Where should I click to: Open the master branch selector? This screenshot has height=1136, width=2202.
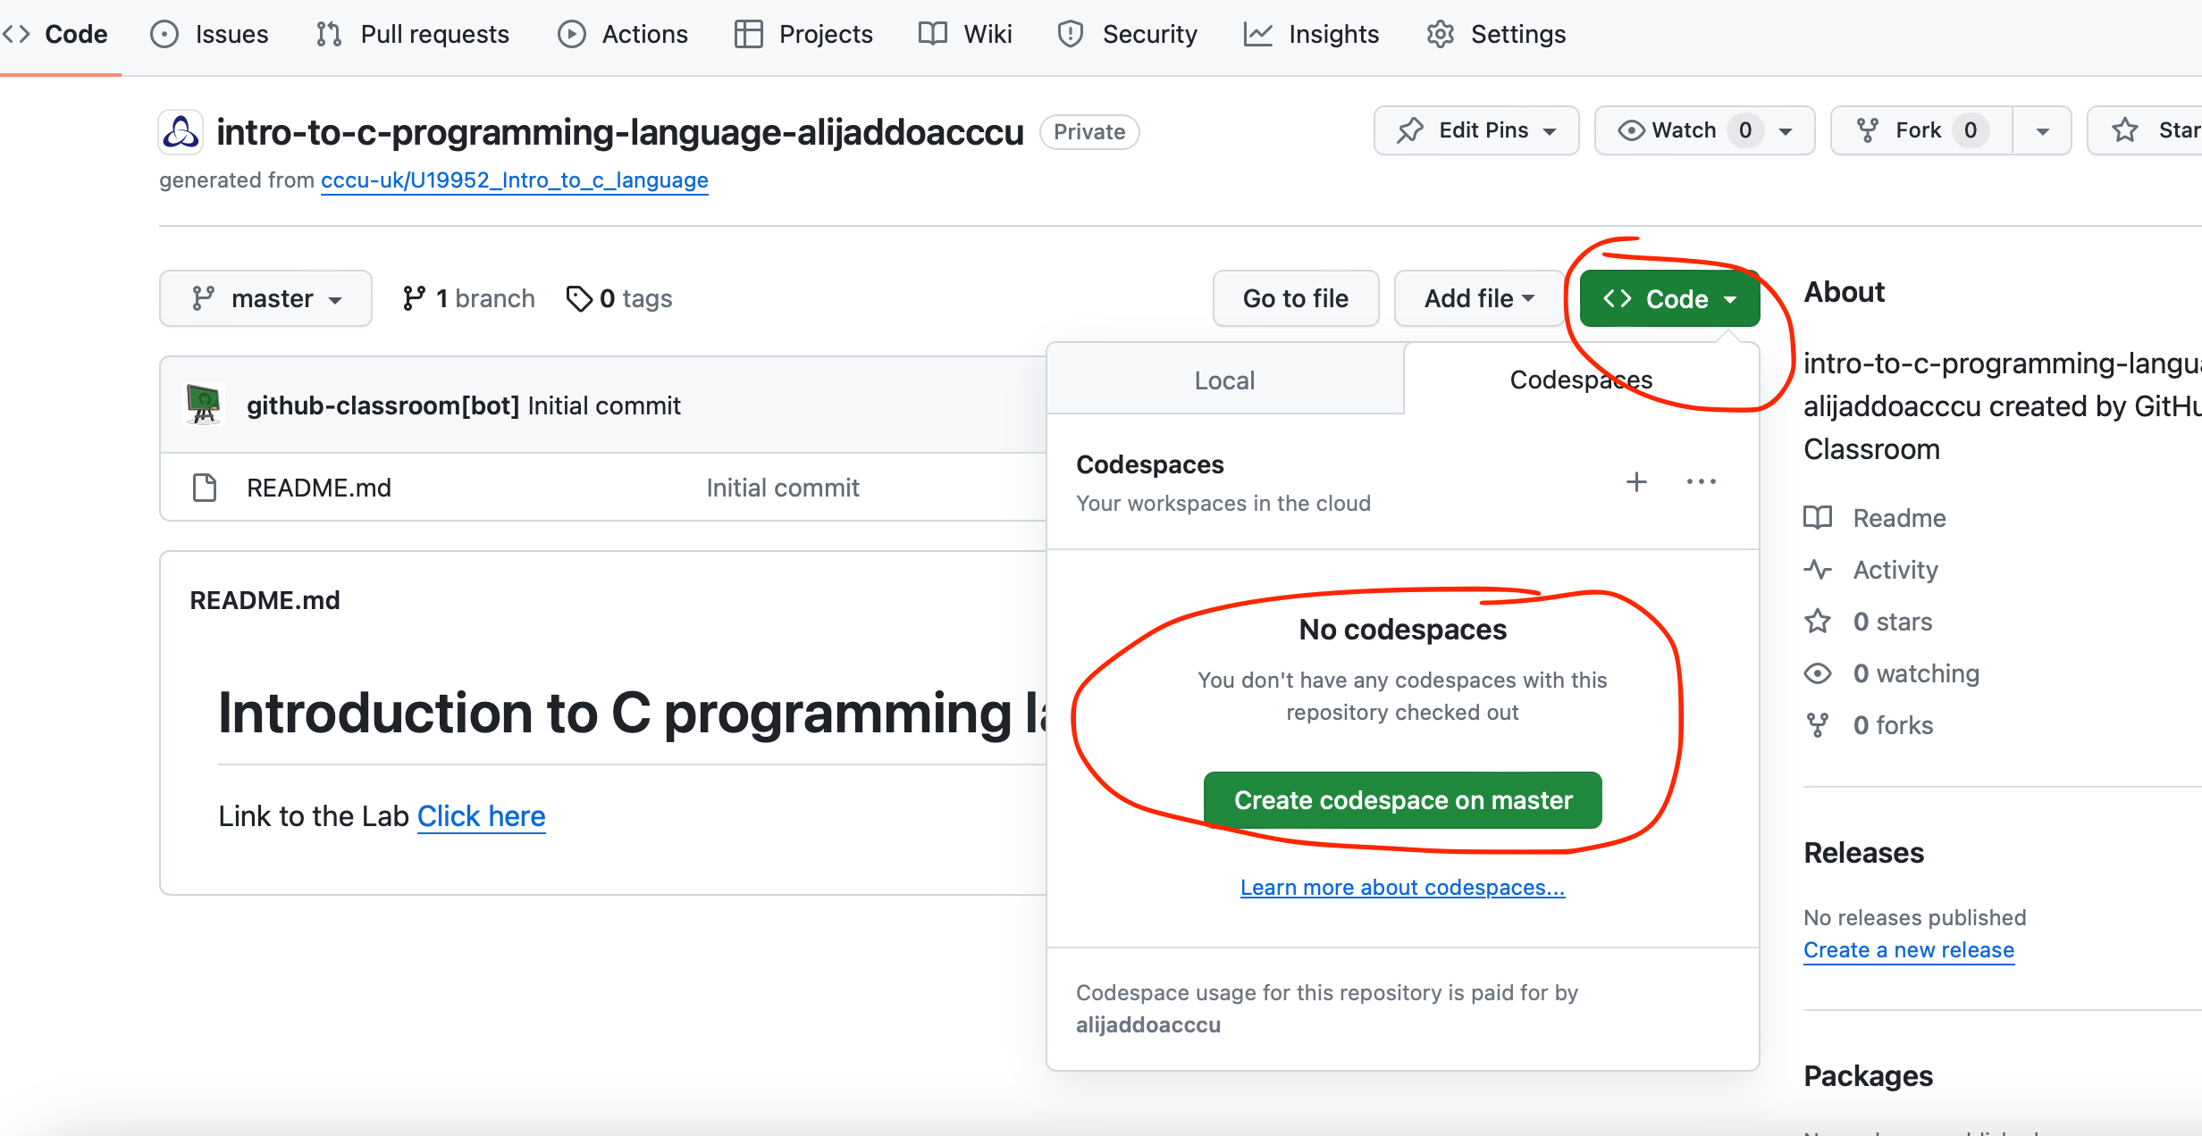(265, 298)
